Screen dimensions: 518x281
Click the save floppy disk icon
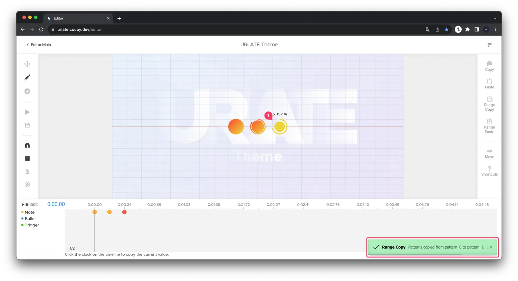(27, 125)
